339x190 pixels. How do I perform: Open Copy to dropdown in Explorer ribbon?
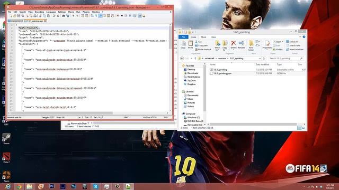225,45
